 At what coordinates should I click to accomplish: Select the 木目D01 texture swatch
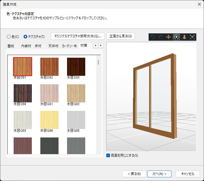pyautogui.click(x=23, y=66)
